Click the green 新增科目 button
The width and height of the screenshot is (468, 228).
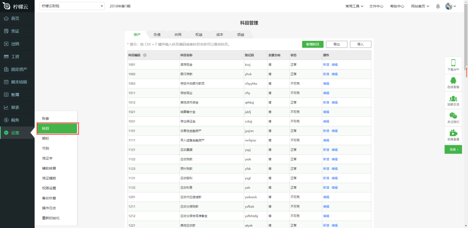(313, 44)
